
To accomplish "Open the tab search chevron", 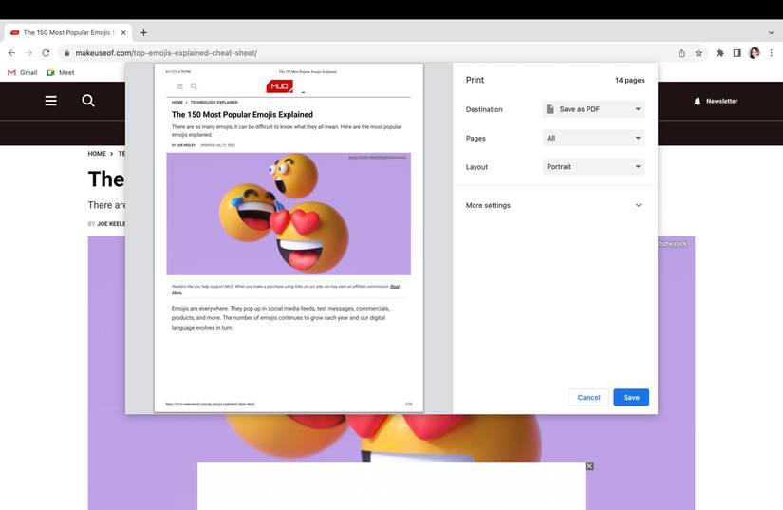I will tap(771, 32).
